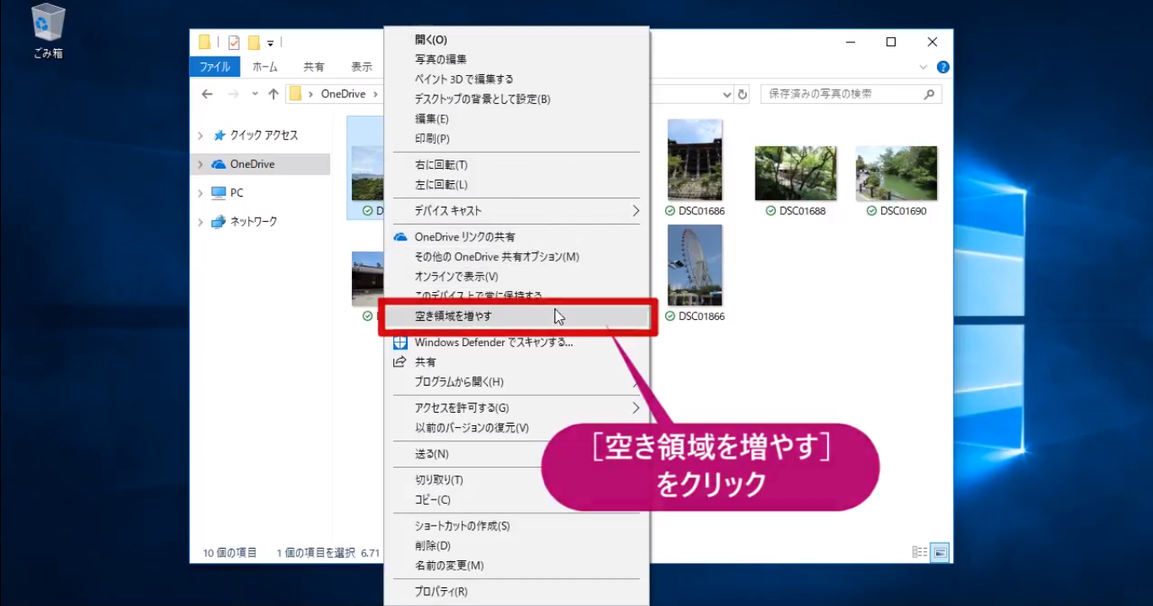This screenshot has width=1153, height=606.
Task: Open the quick access toolbar customize arrow
Action: [271, 42]
